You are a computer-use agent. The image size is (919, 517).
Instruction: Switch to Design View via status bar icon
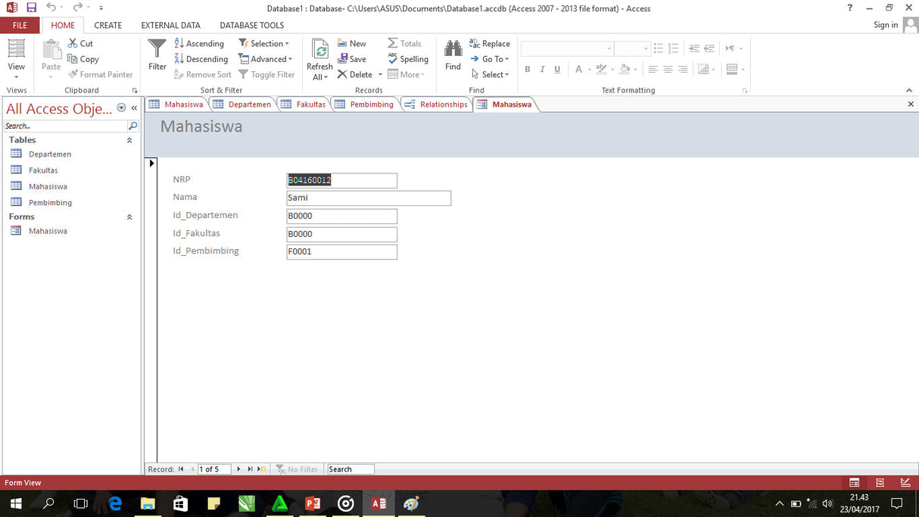[x=904, y=482]
